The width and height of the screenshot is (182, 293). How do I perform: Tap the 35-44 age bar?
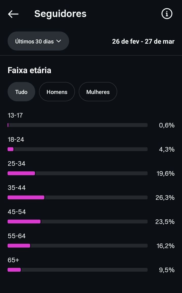[x=77, y=198]
